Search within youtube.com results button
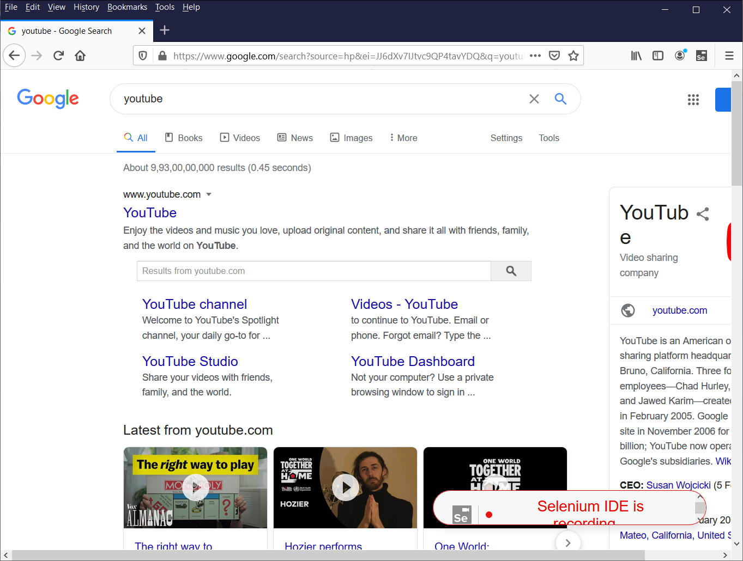 [511, 271]
